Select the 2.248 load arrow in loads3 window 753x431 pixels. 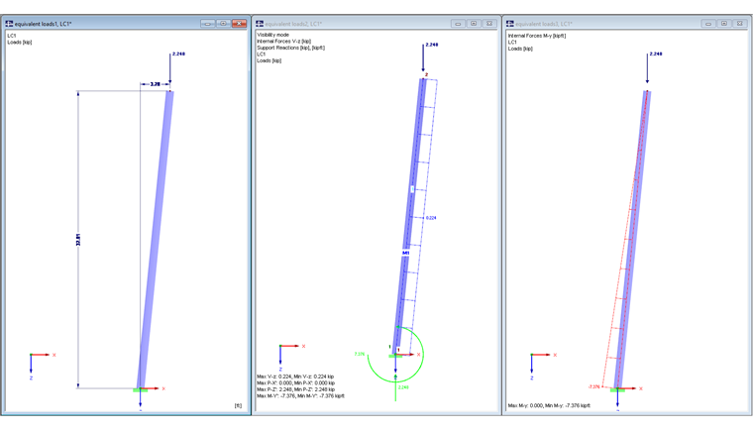pyautogui.click(x=647, y=68)
